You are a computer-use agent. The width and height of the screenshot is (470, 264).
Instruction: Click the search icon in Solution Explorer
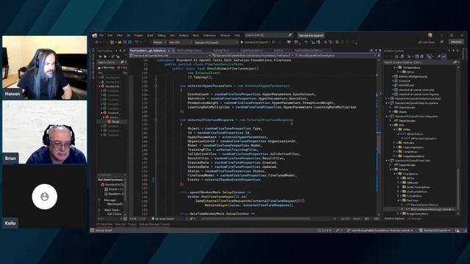[x=455, y=62]
